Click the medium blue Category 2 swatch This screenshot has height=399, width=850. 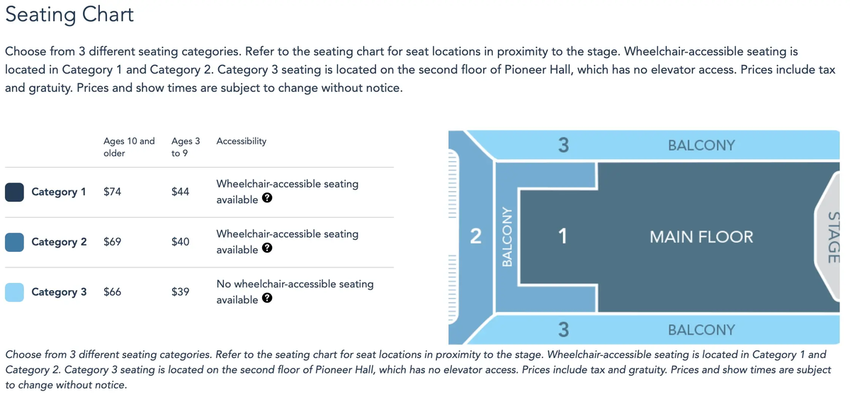coord(15,242)
